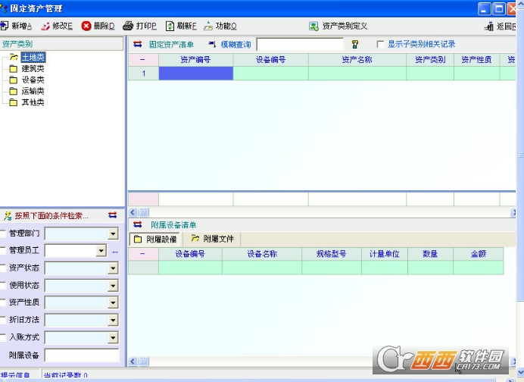Check the 管理部门 filter checkbox
Screen dimensions: 524x382
3,233
